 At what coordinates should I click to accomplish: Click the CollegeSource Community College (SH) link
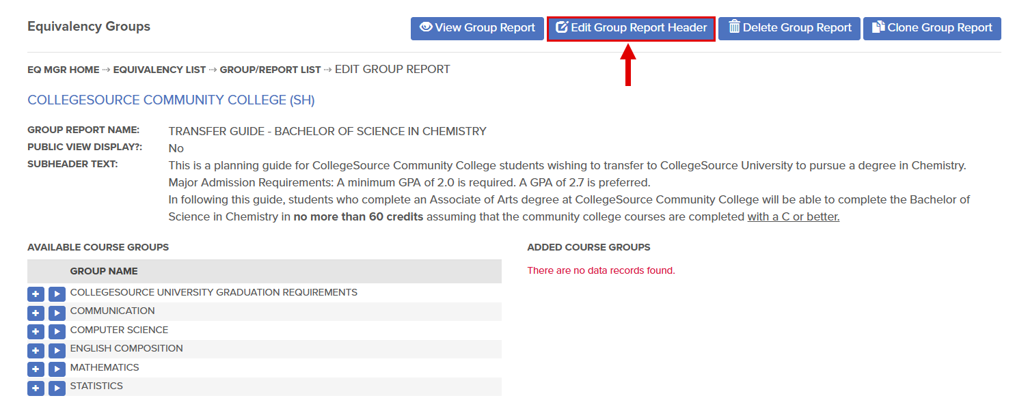click(x=171, y=100)
